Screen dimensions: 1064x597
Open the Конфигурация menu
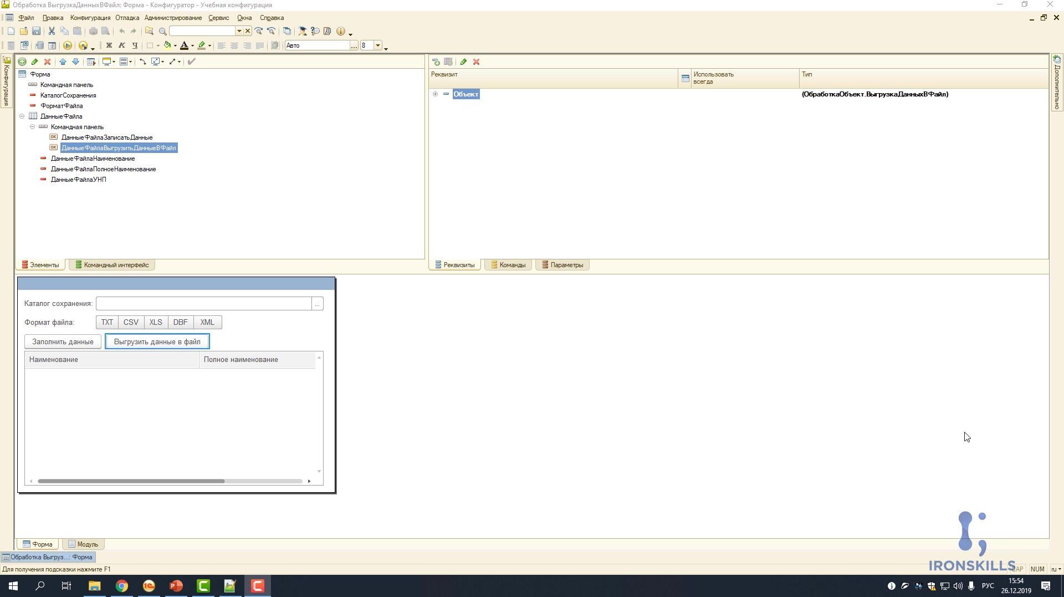(x=90, y=18)
